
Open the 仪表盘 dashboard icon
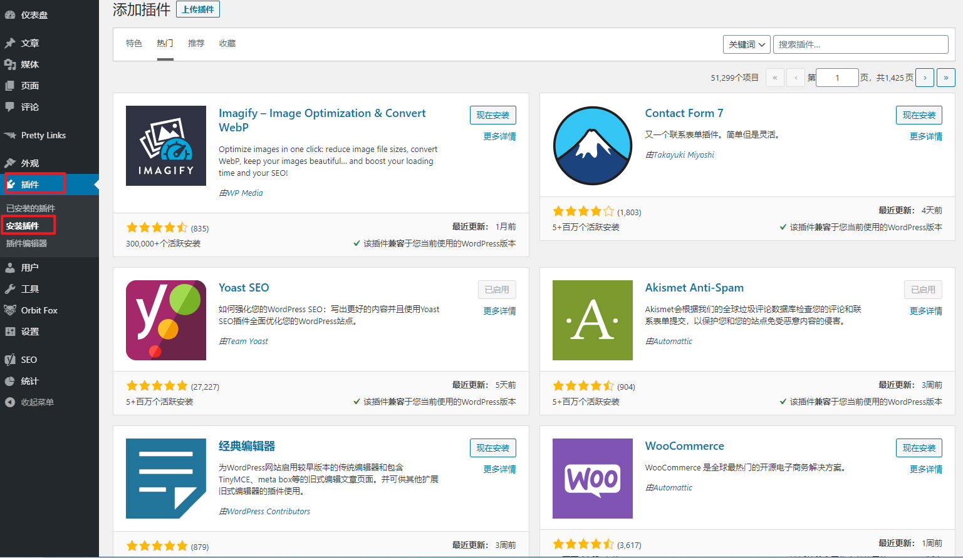[10, 15]
